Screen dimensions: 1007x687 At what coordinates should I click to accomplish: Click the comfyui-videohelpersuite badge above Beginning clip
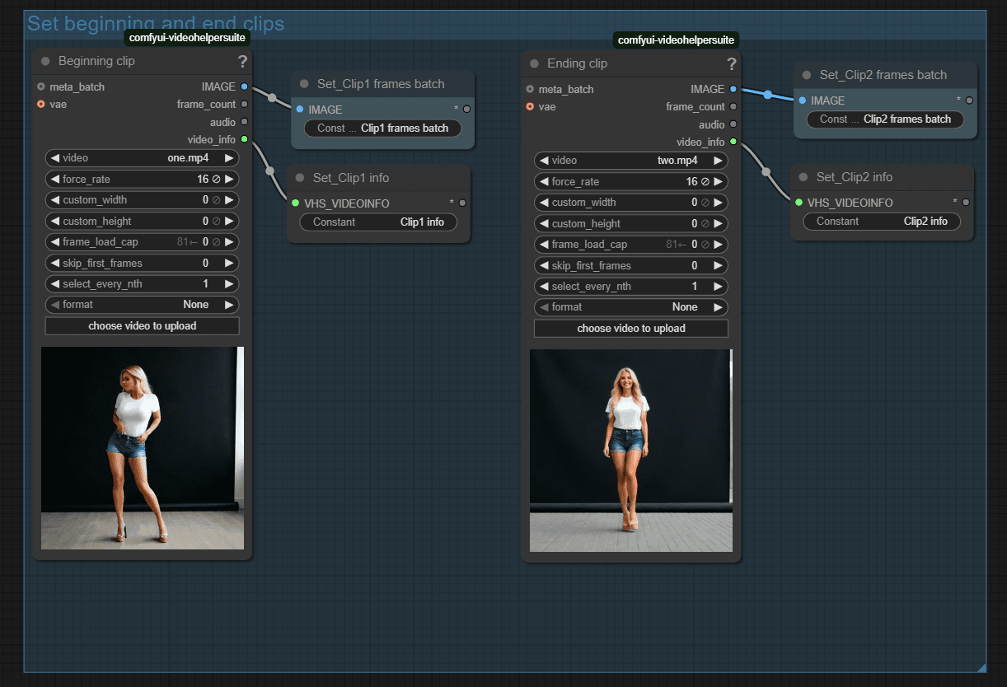[x=187, y=38]
